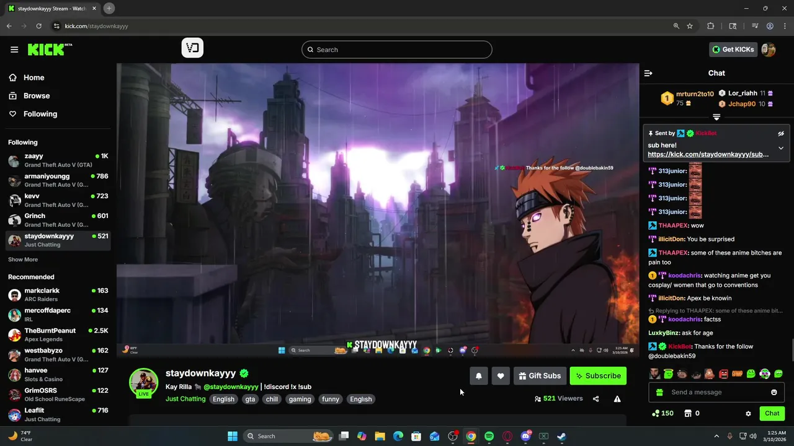Open chat settings gear
The width and height of the screenshot is (794, 446).
[x=748, y=413]
